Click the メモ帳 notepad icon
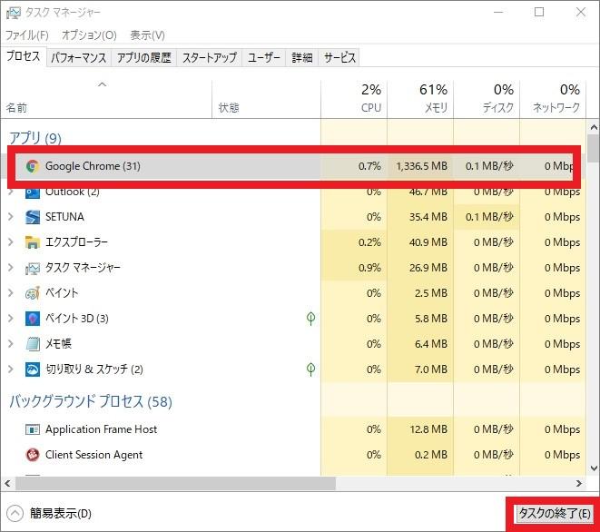The image size is (600, 532). tap(33, 344)
